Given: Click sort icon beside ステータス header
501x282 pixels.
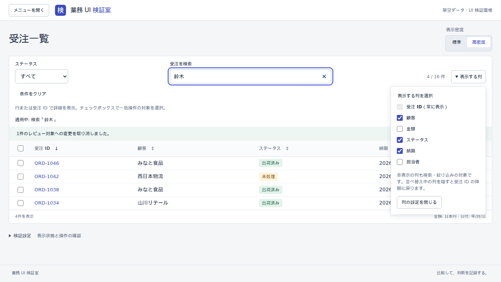Looking at the screenshot, I should point(287,148).
